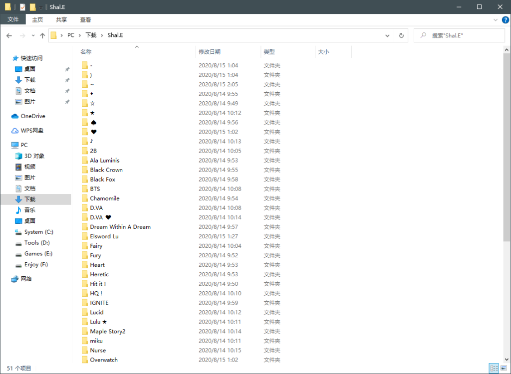Click the Back navigation arrow
Viewport: 511px width, 374px height.
point(9,35)
